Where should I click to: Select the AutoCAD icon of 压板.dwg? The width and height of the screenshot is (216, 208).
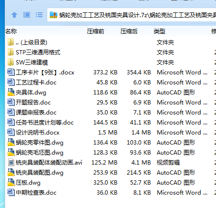point(11,182)
